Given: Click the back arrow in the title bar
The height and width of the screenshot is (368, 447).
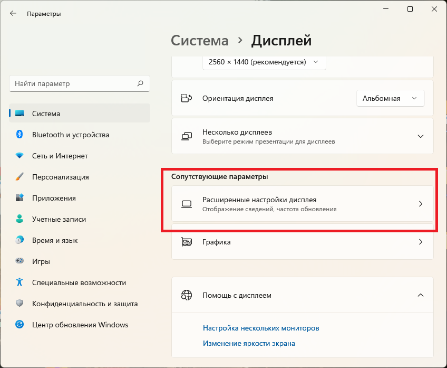Looking at the screenshot, I should coord(13,14).
